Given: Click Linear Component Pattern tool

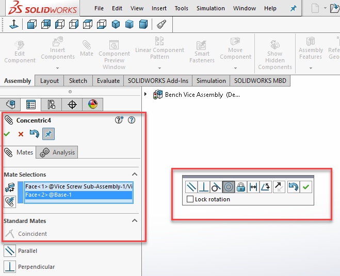Looking at the screenshot, I should click(x=159, y=48).
